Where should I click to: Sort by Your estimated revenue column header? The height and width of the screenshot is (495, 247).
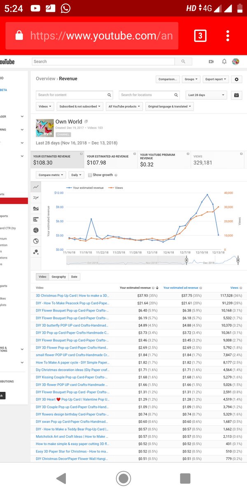click(x=135, y=288)
